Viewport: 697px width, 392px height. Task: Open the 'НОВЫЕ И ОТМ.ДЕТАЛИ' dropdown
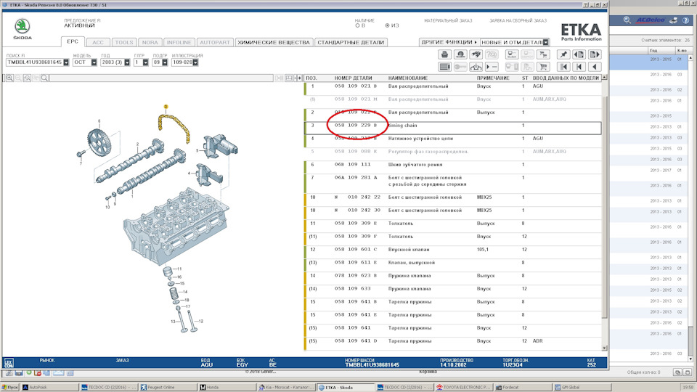tap(546, 42)
